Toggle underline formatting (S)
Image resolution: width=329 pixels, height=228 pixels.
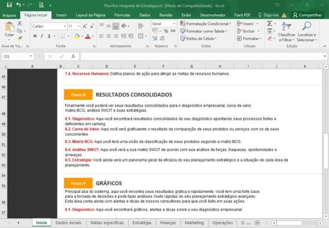49,36
